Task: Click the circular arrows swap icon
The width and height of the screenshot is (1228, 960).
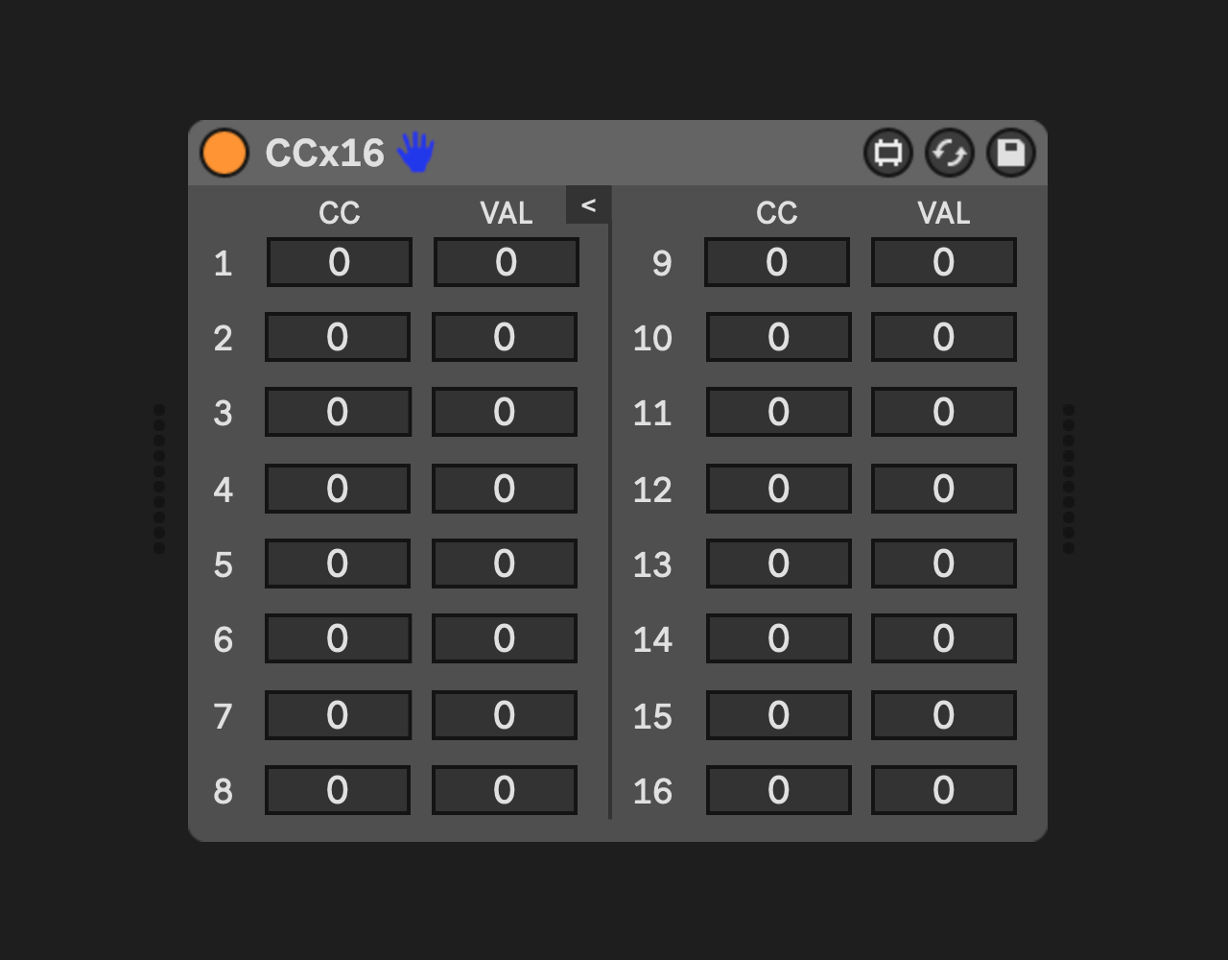Action: pos(950,154)
